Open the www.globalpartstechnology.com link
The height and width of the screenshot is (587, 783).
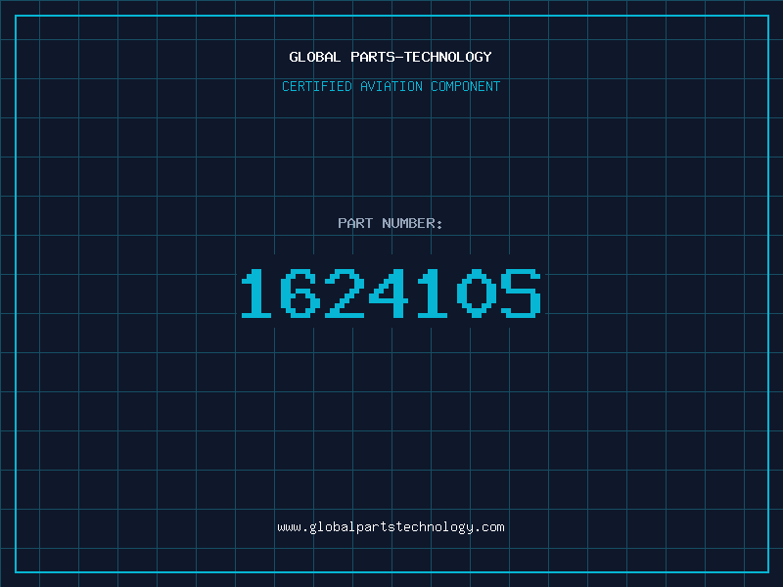391,527
